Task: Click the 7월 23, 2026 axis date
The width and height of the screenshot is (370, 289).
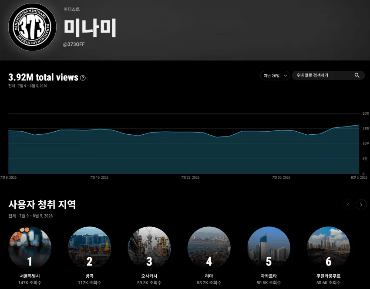Action: (190, 178)
